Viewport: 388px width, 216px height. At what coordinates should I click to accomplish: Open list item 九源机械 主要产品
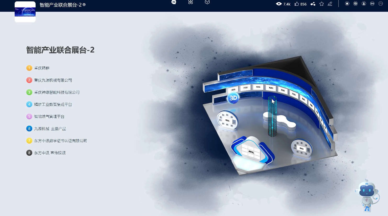click(46, 129)
